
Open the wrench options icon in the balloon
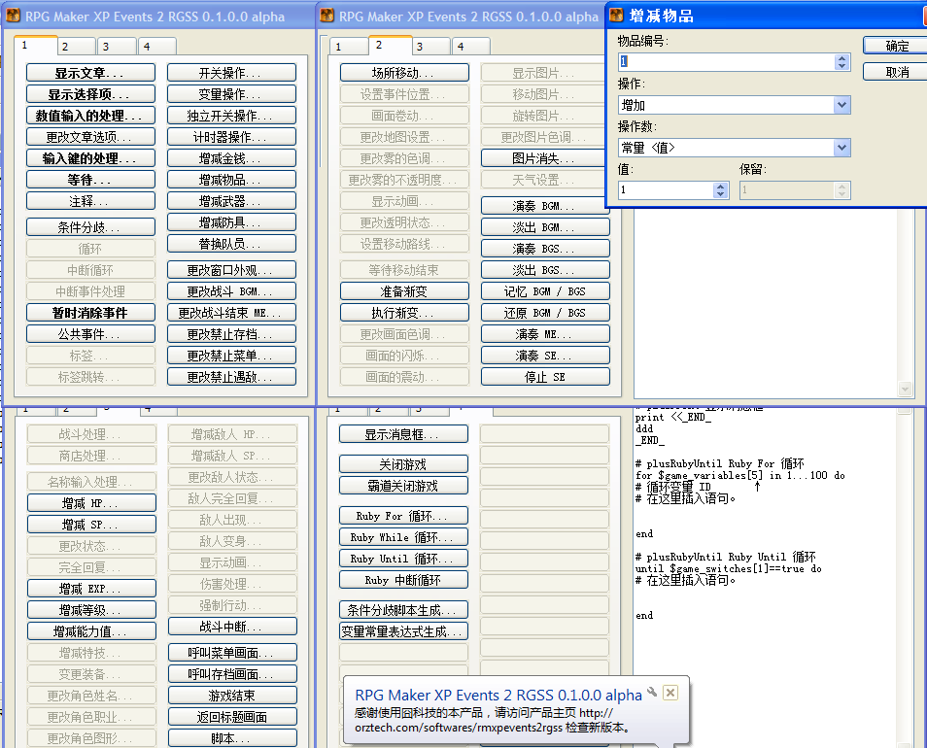[x=653, y=692]
